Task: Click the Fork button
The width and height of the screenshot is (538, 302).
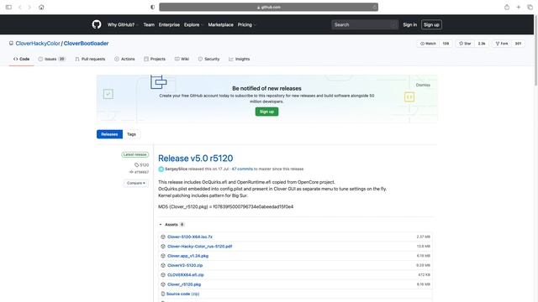Action: click(x=502, y=44)
